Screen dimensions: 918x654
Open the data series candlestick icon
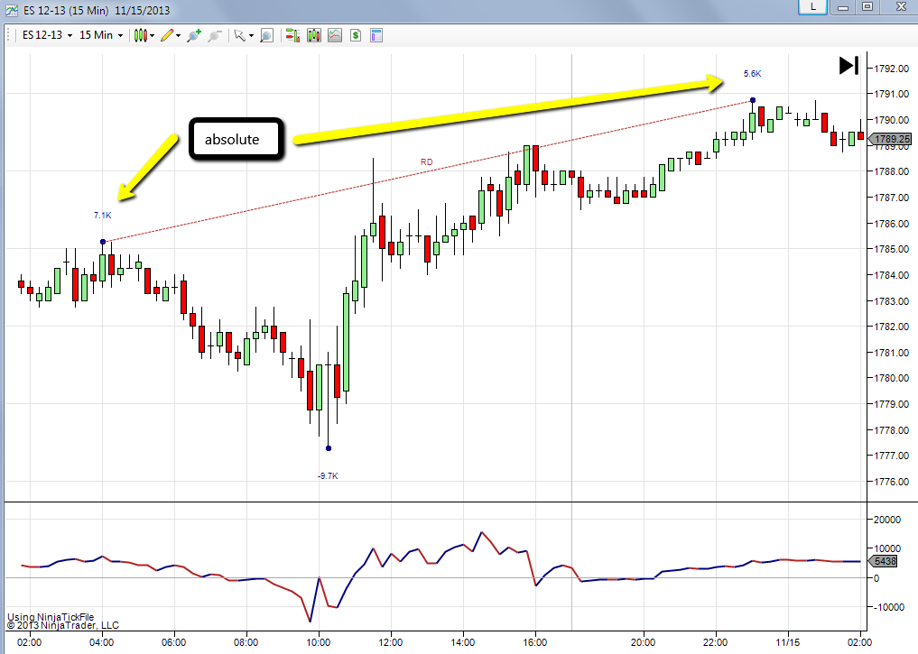coord(314,36)
